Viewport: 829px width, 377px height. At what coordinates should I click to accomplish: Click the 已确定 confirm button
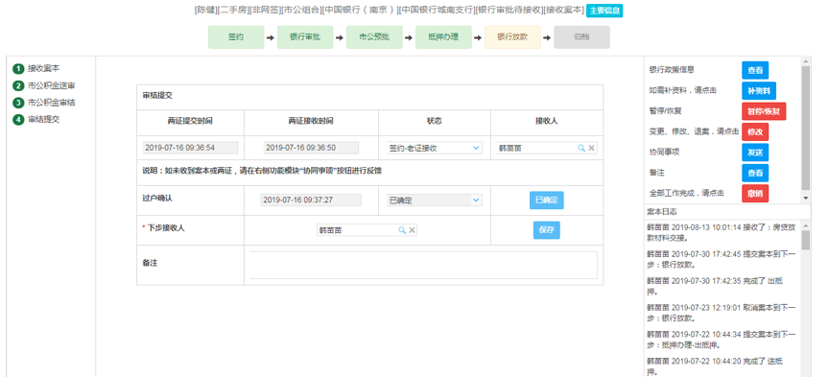point(547,200)
